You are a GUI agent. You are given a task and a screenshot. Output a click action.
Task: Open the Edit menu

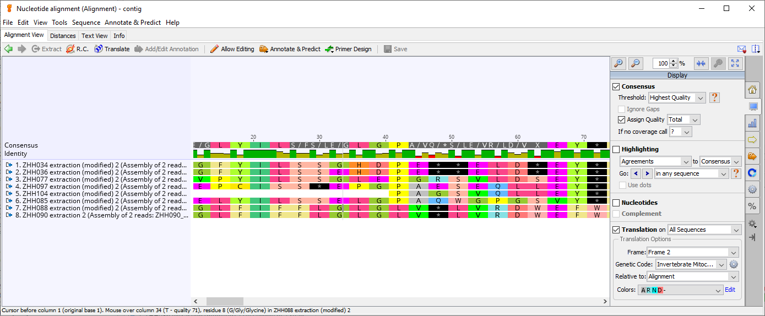[23, 23]
